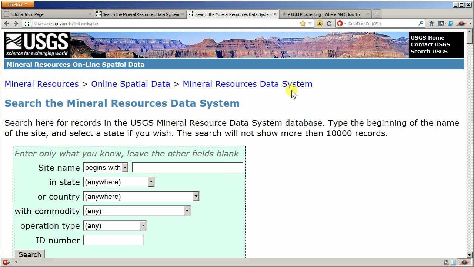The height and width of the screenshot is (267, 474).
Task: Open Search USGS link
Action: tap(429, 52)
